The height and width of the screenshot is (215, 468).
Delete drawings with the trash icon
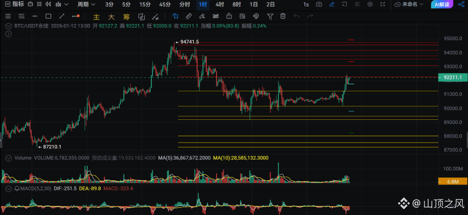click(x=283, y=16)
